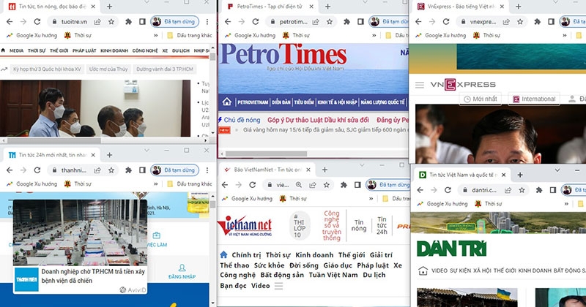Share the tuoitre.vn page via share icon

coord(97,22)
